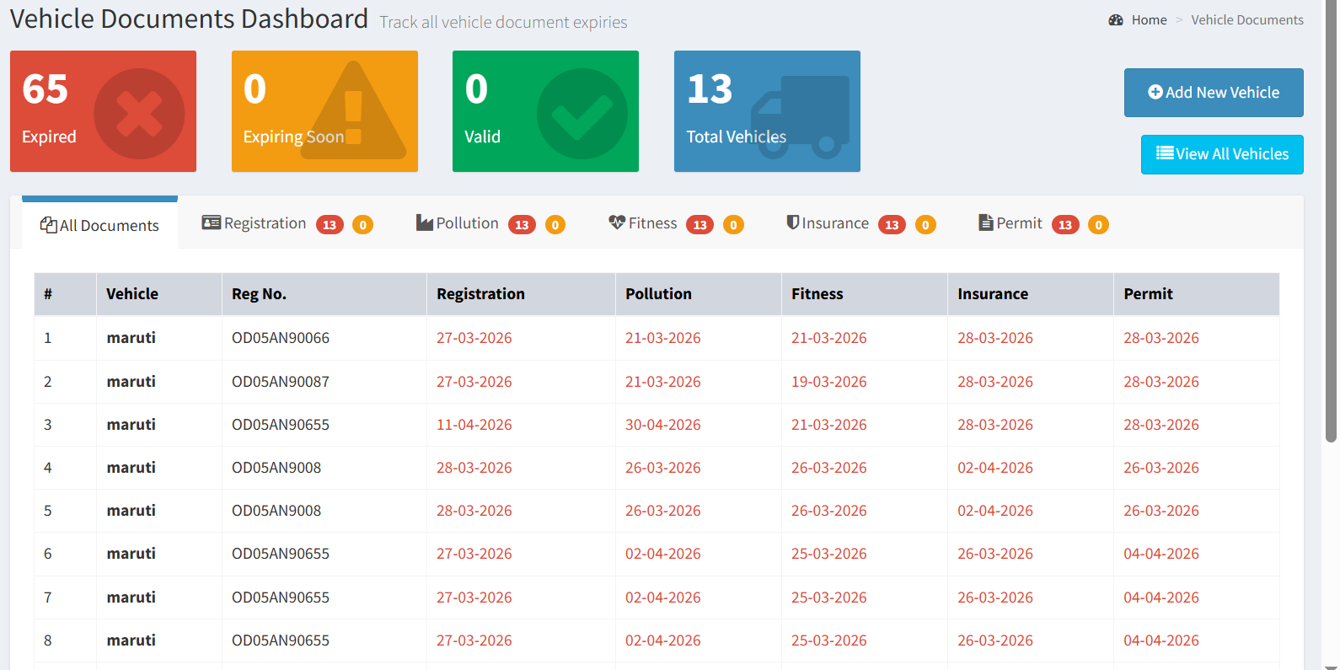1340x670 pixels.
Task: Click the red X icon on Expired card
Action: (139, 114)
